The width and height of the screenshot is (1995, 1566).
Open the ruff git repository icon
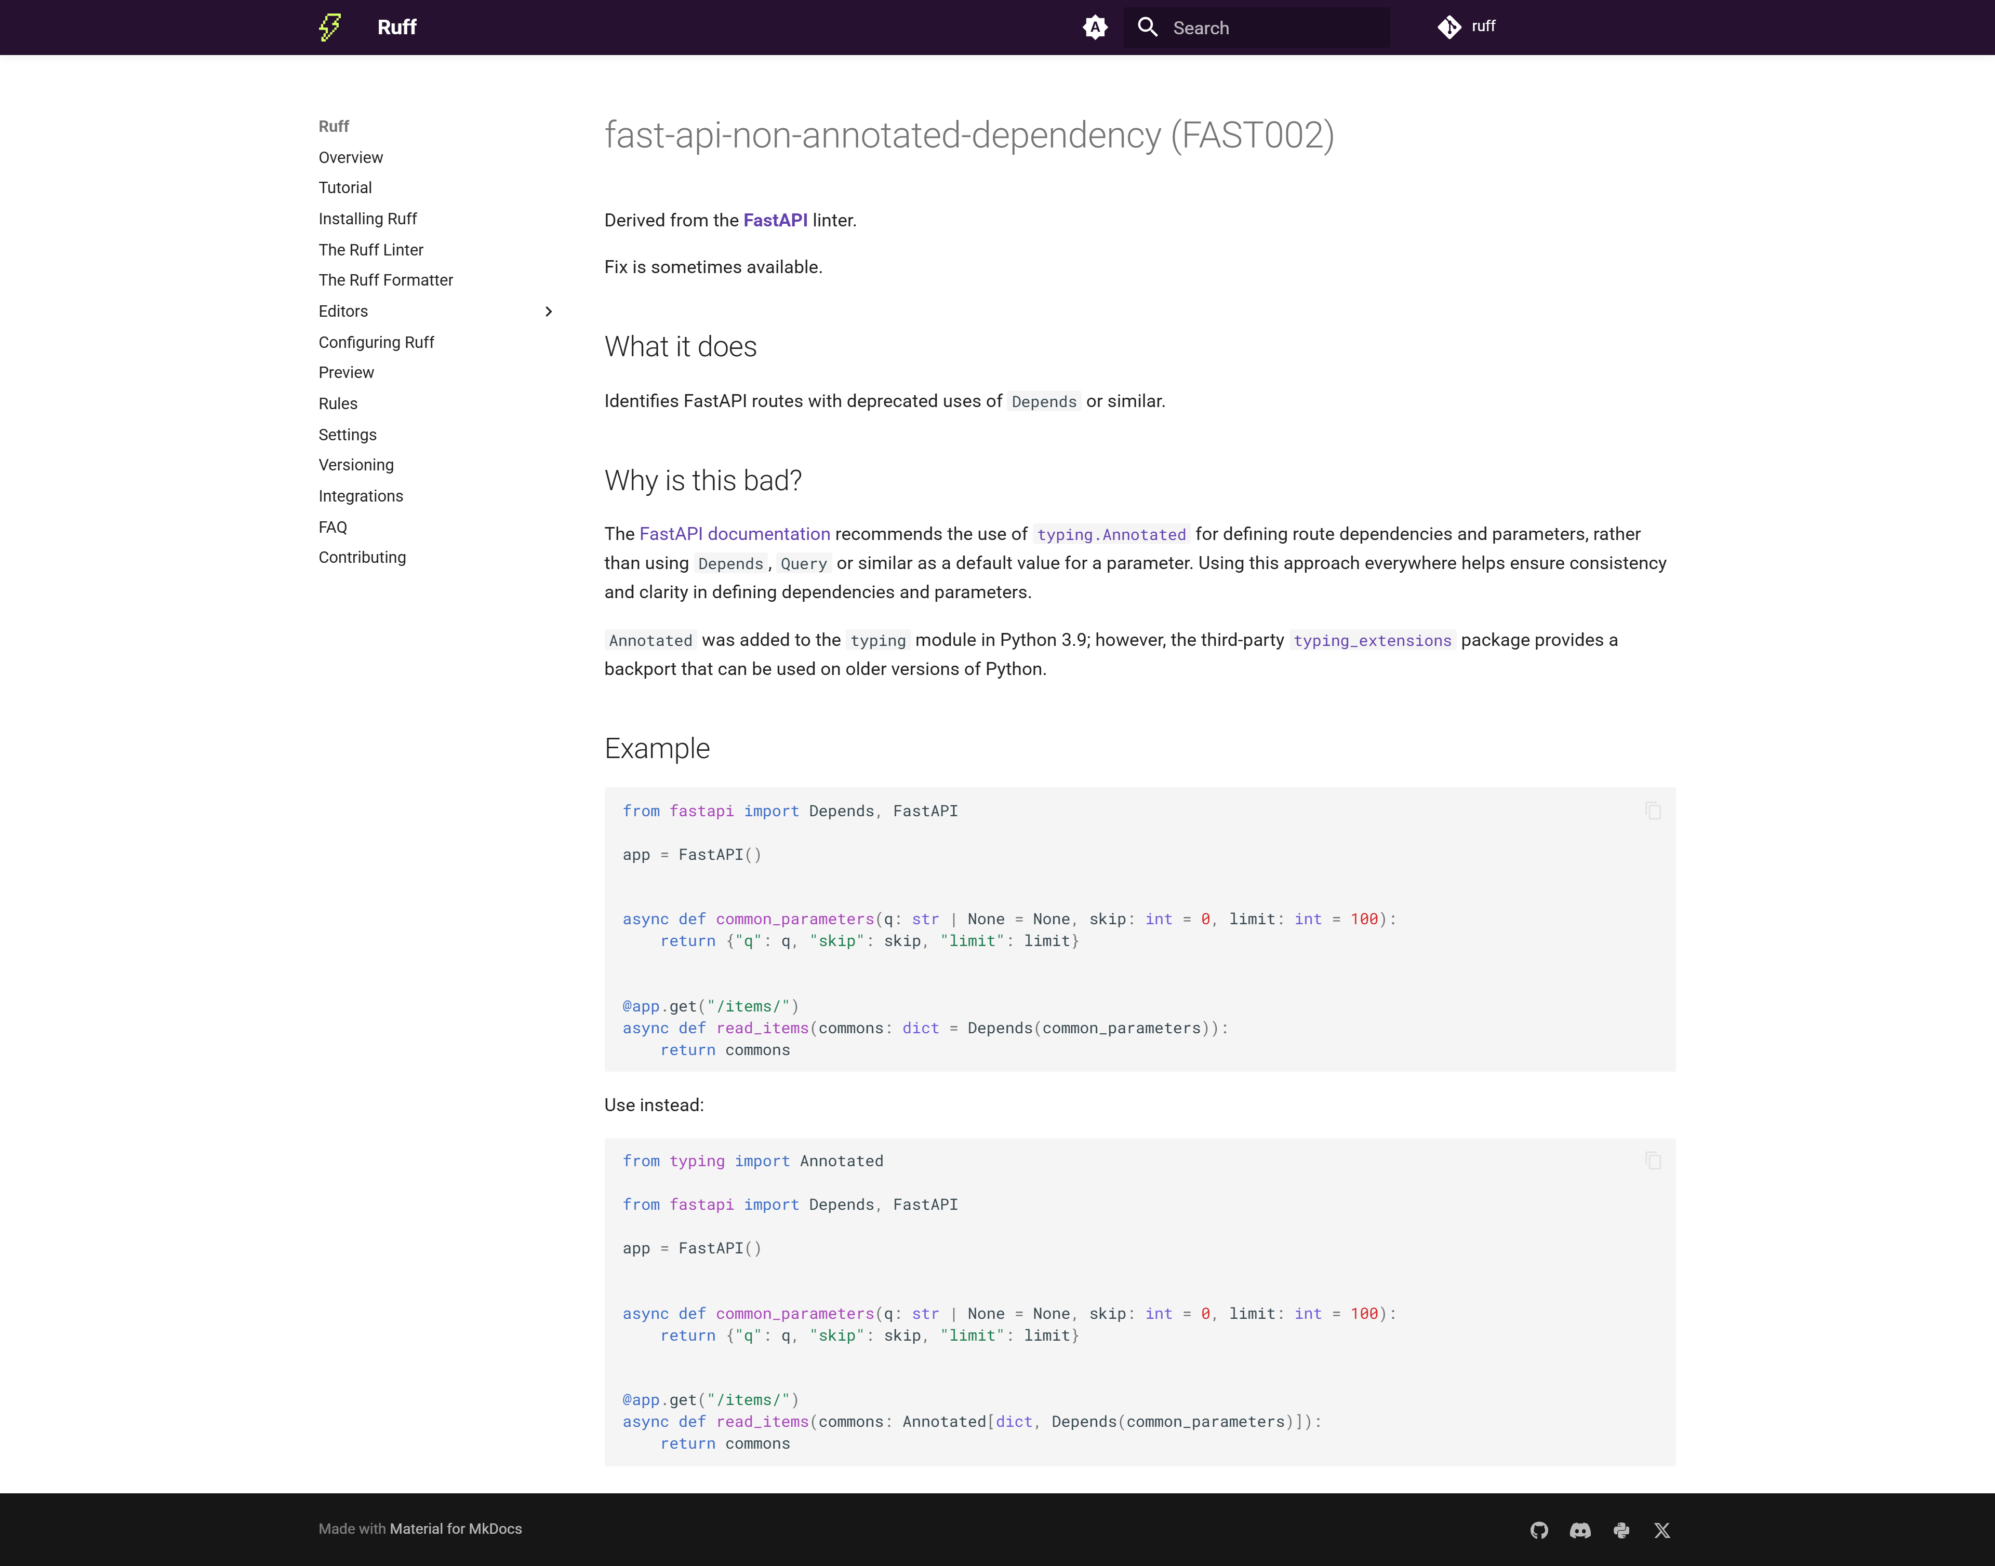(1449, 28)
